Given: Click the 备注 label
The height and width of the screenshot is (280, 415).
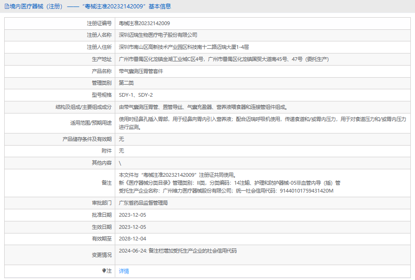Looking at the screenshot, I should pyautogui.click(x=106, y=183).
